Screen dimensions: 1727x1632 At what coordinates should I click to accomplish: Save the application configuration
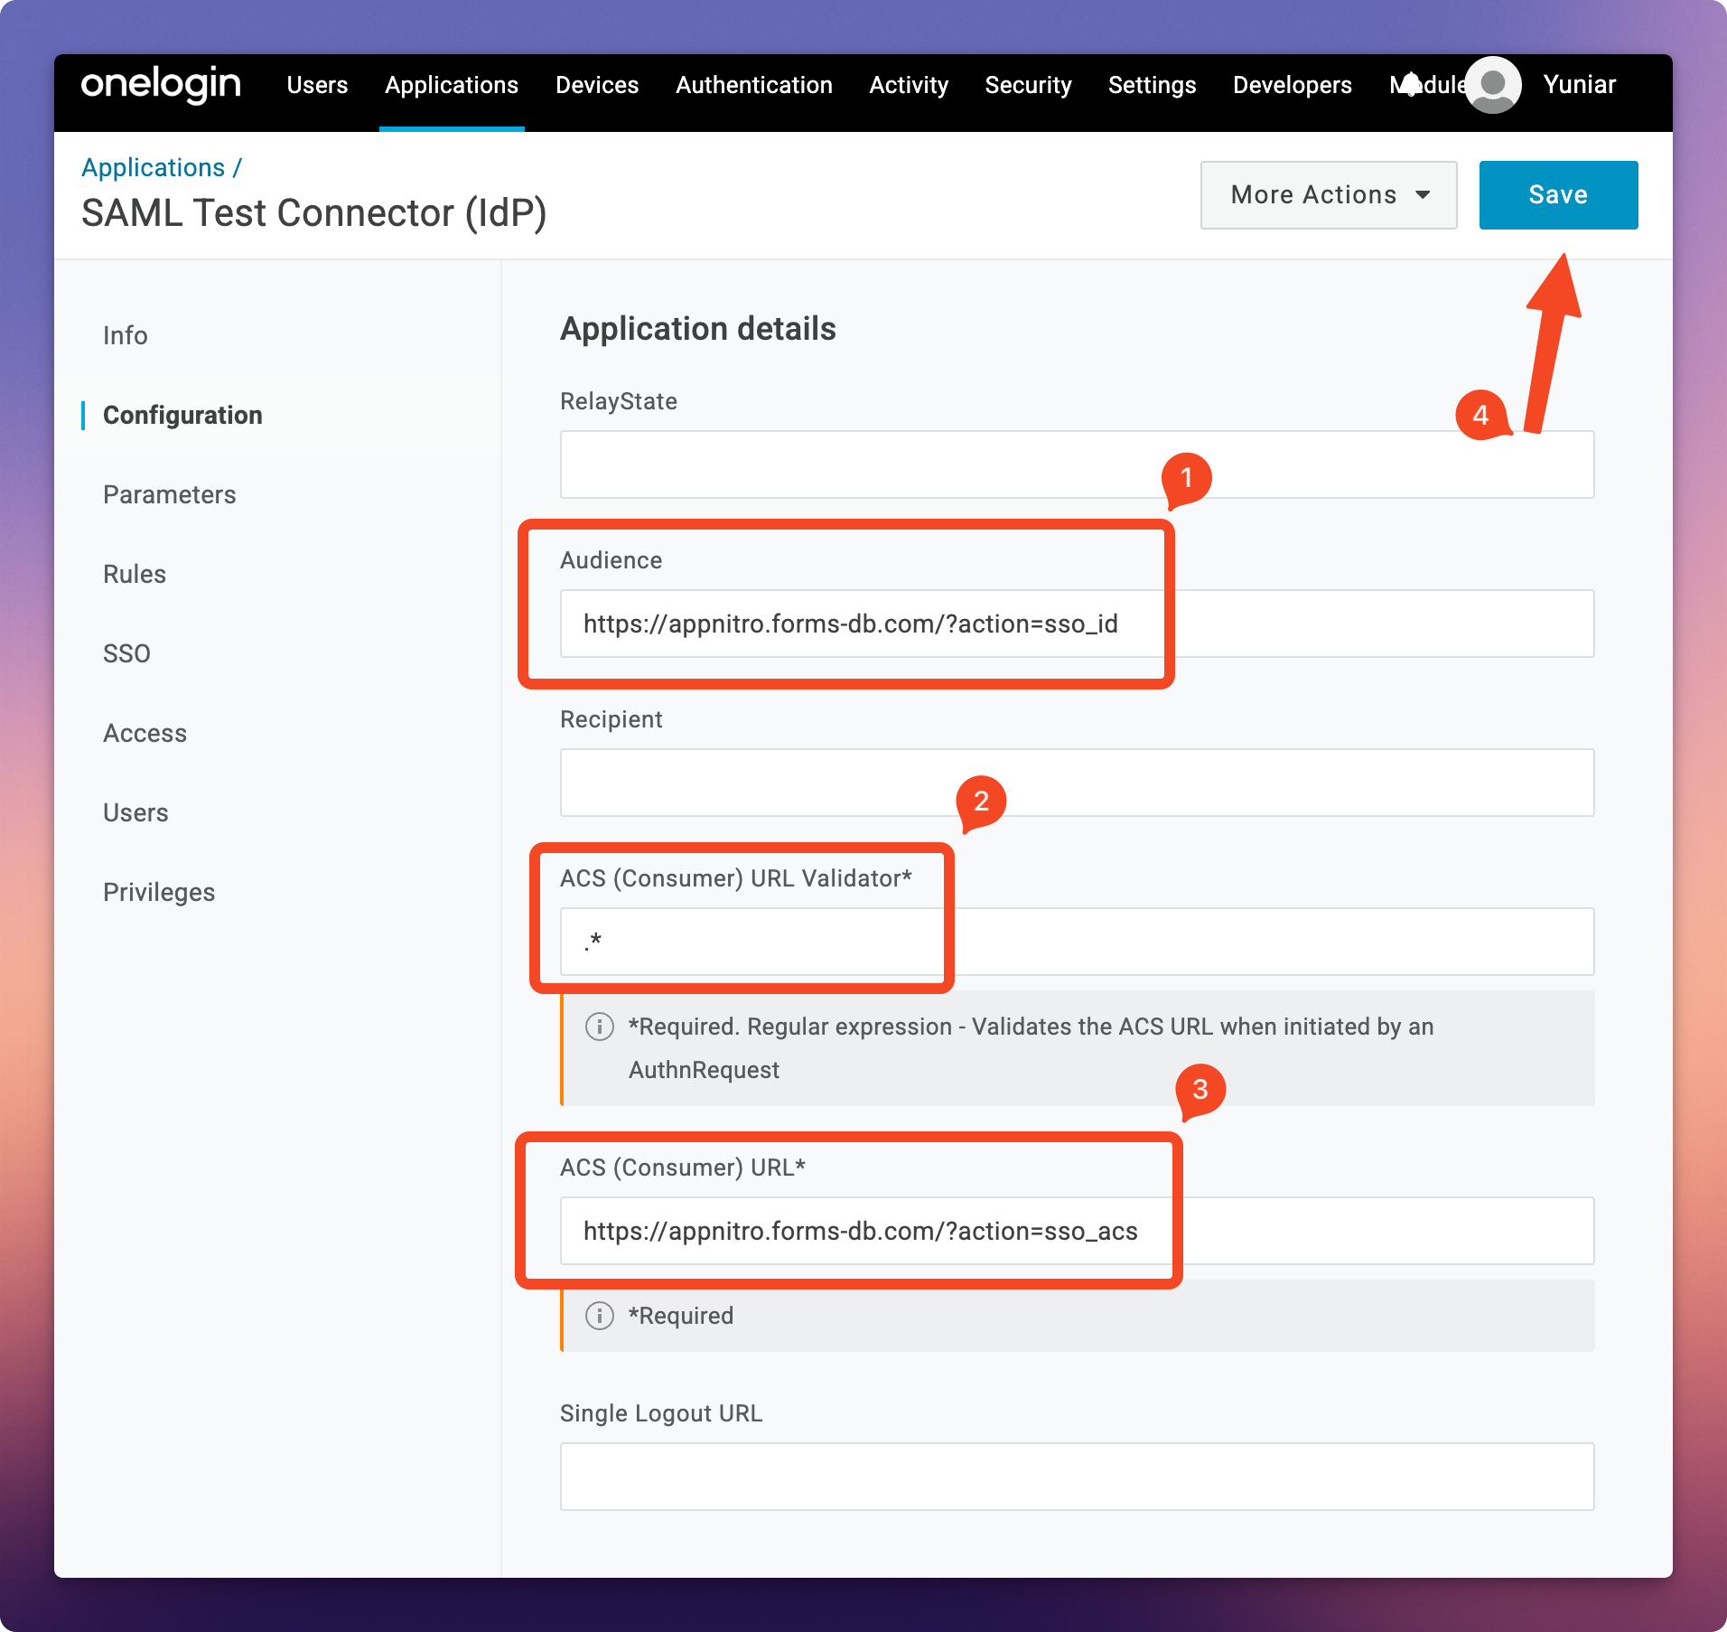(1558, 195)
